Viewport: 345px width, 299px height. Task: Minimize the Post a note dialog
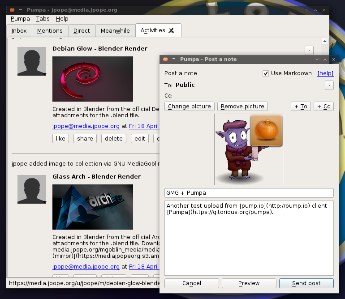[317, 60]
